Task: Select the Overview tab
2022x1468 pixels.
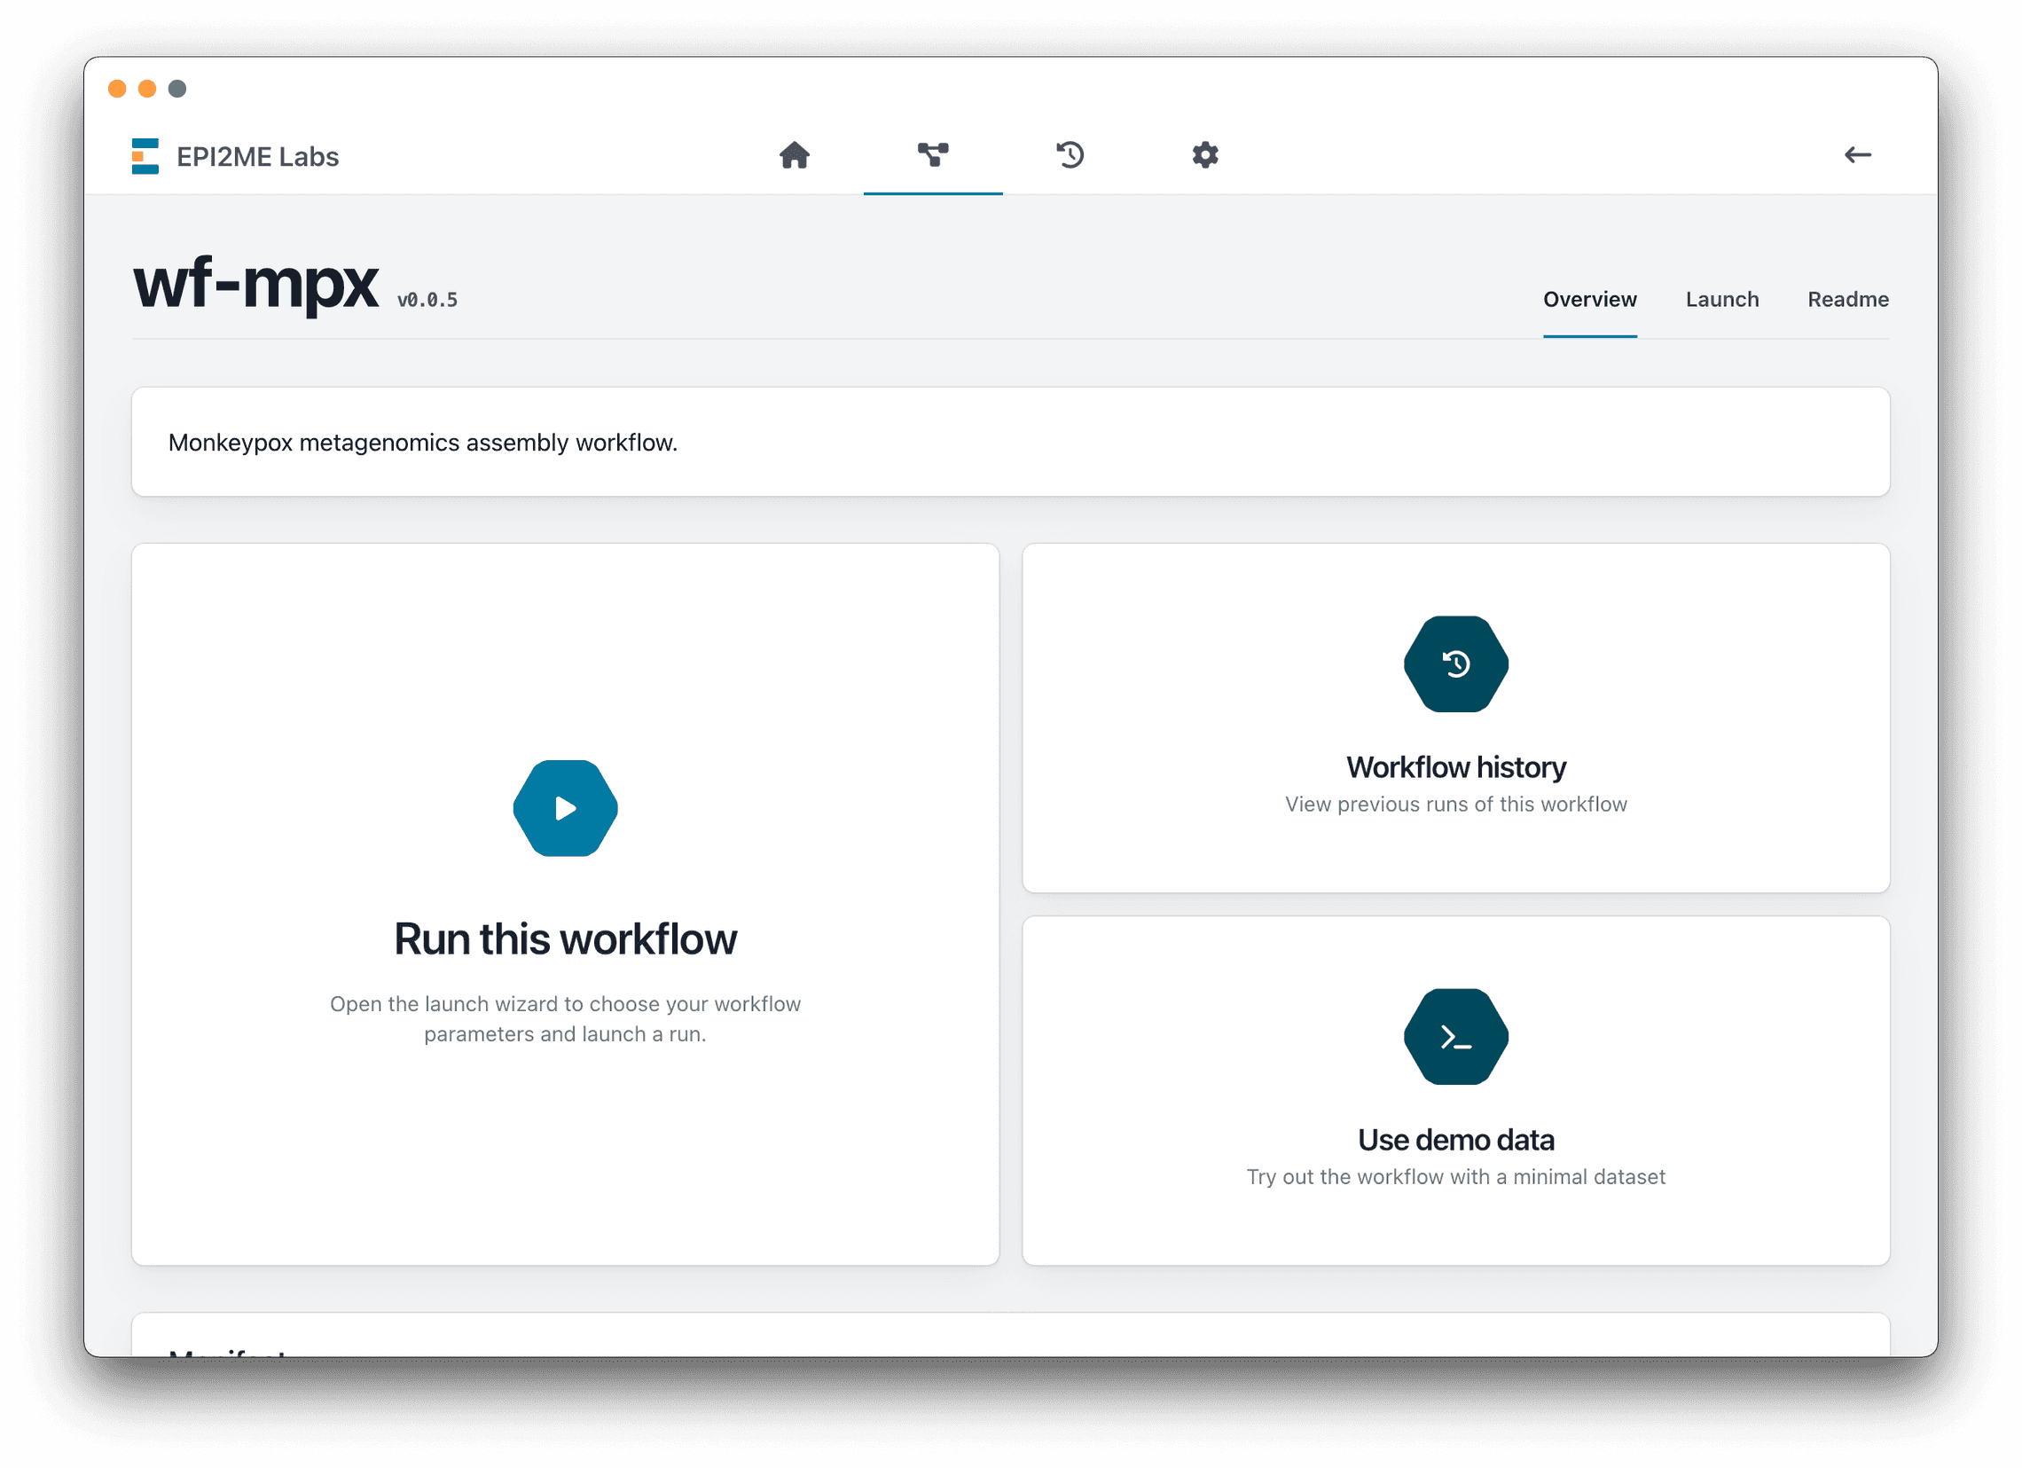Action: pos(1589,299)
